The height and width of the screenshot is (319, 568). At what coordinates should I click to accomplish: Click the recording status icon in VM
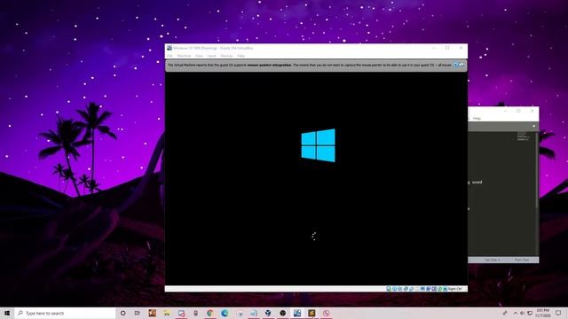[x=429, y=289]
